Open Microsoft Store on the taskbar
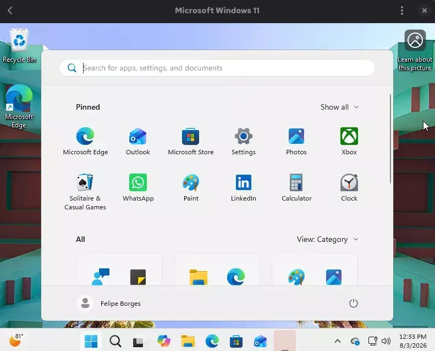Image resolution: width=435 pixels, height=351 pixels. pyautogui.click(x=236, y=341)
